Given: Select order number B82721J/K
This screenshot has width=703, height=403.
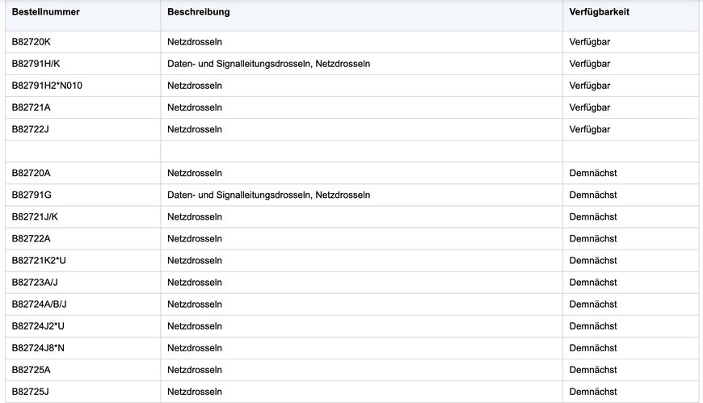Looking at the screenshot, I should point(35,217).
